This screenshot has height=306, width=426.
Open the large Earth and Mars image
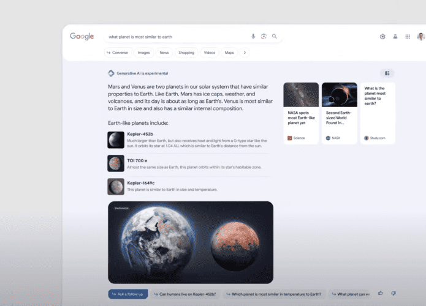click(x=191, y=242)
